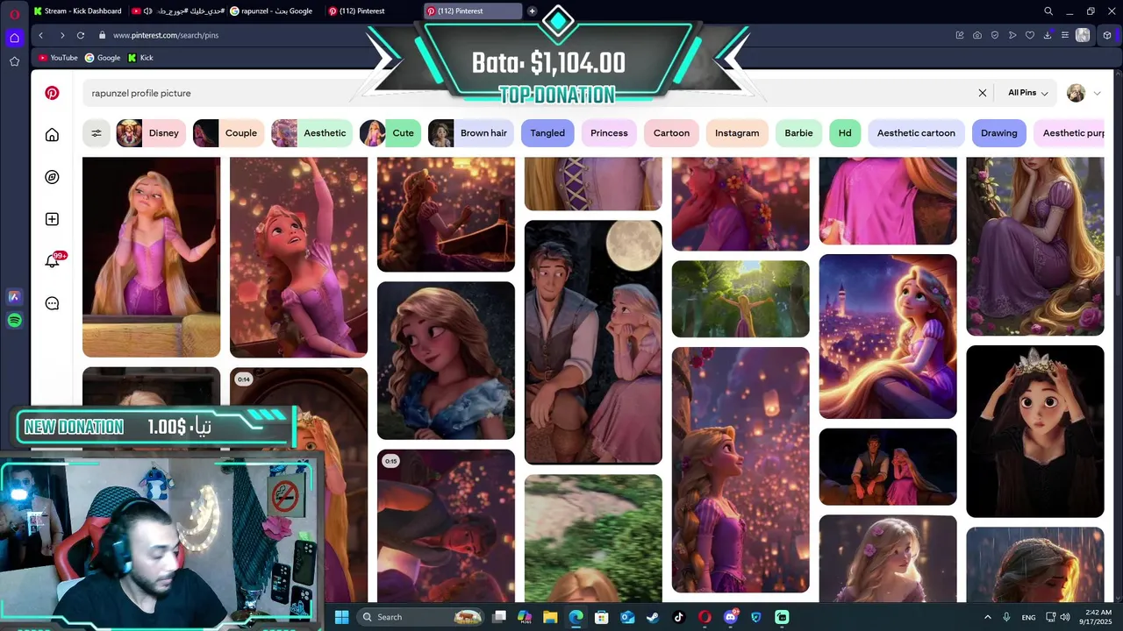Bookmark page with heart icon
1123x631 pixels.
coord(1030,35)
